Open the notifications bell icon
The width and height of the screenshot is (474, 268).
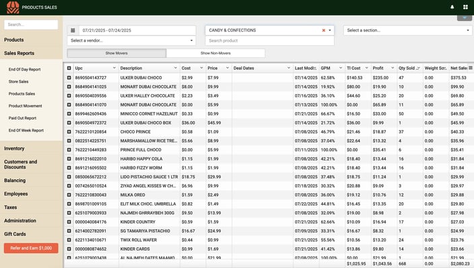click(x=452, y=7)
